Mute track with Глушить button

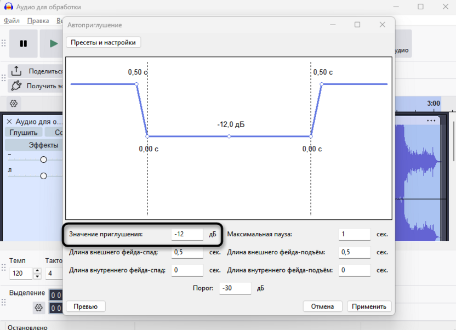24,133
